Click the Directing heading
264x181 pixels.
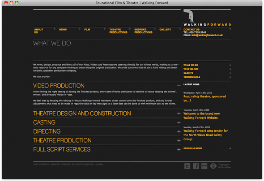(47, 131)
